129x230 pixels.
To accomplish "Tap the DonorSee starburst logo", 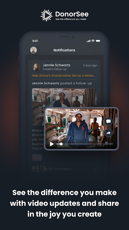I will coord(46,16).
